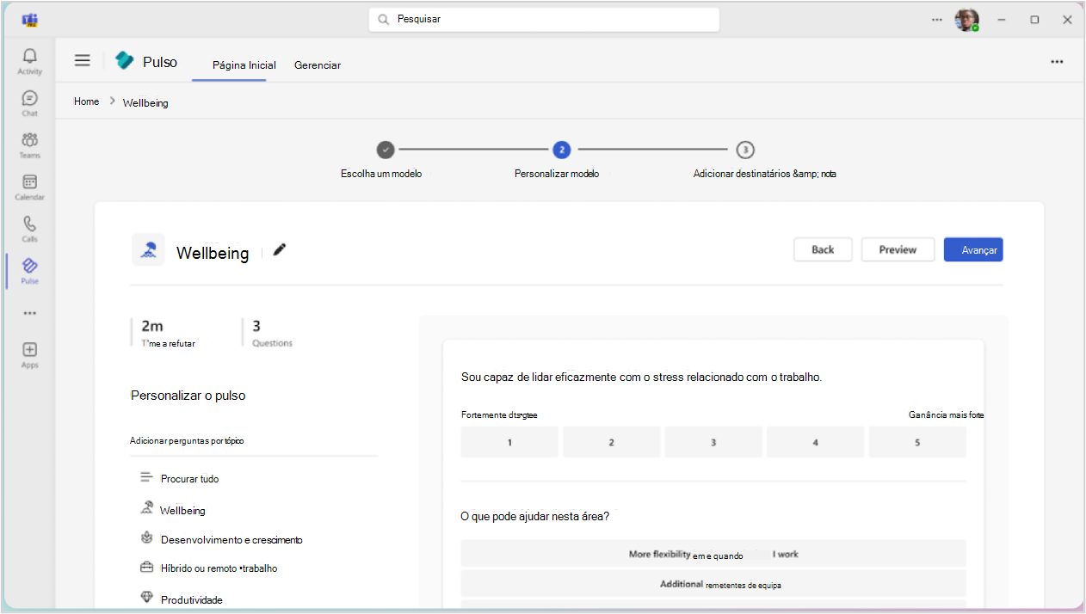
Task: Select the Página Inicial tab
Action: (244, 65)
